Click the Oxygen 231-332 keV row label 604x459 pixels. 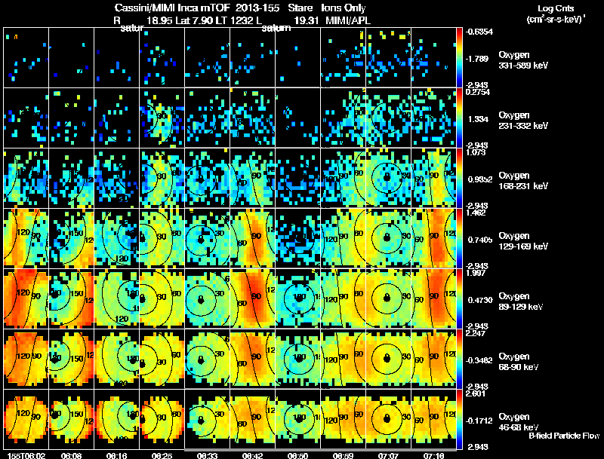pos(523,121)
